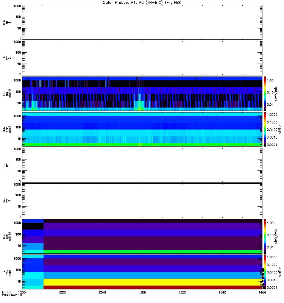The width and height of the screenshot is (284, 303).
Task: Click the '1240' time axis label
Action: (x=102, y=292)
